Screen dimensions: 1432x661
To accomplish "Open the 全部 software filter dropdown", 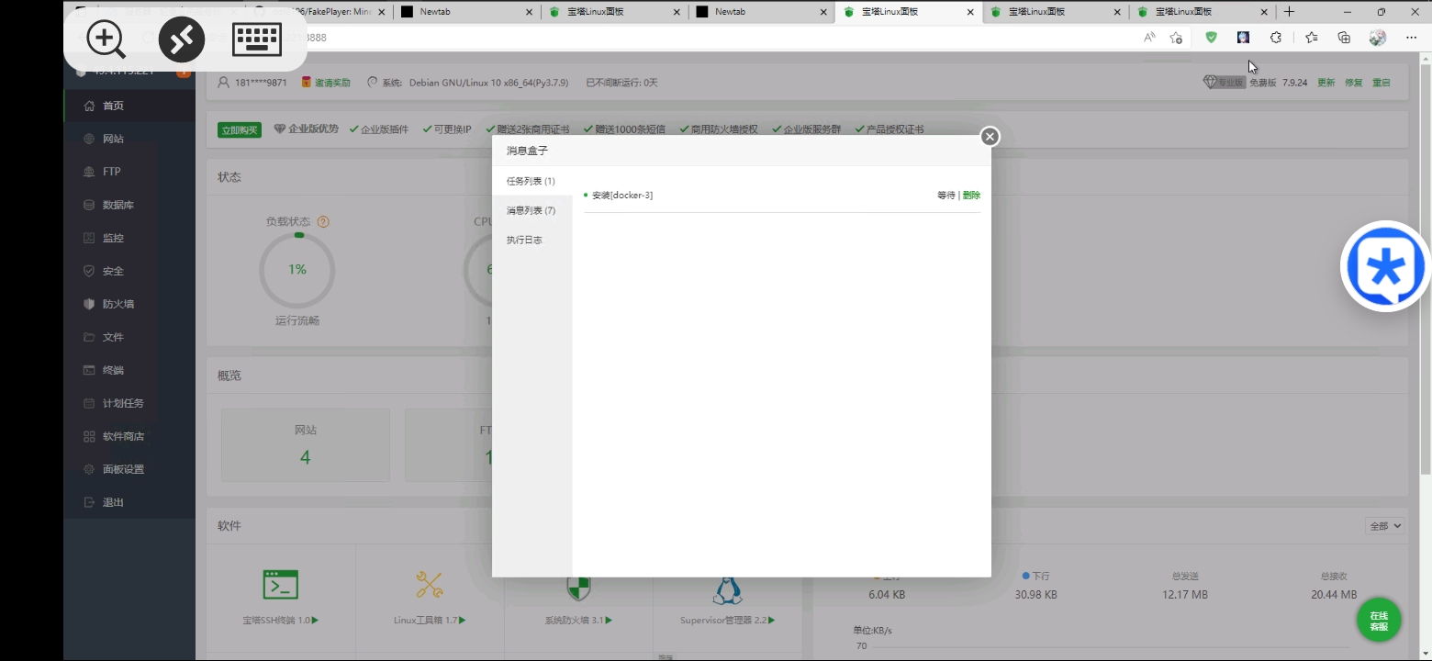I will point(1385,526).
